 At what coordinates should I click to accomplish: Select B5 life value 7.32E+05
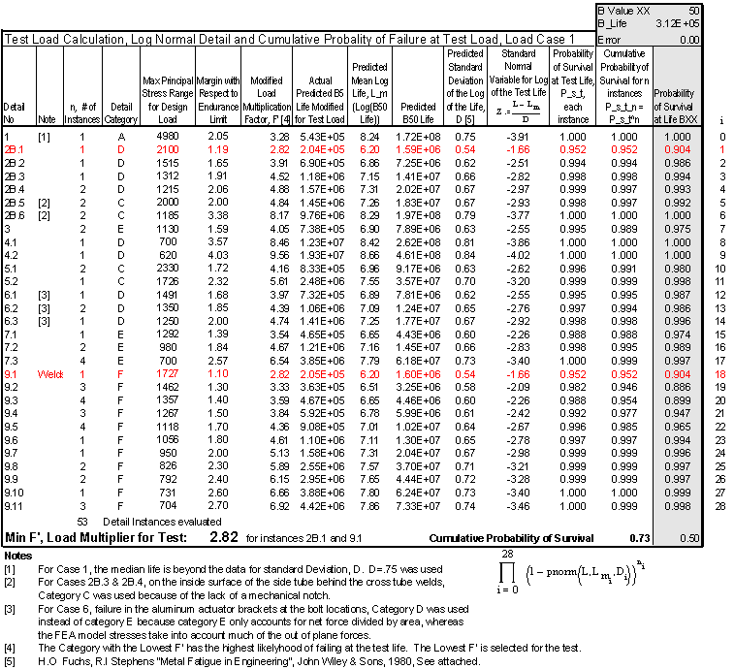pyautogui.click(x=322, y=295)
